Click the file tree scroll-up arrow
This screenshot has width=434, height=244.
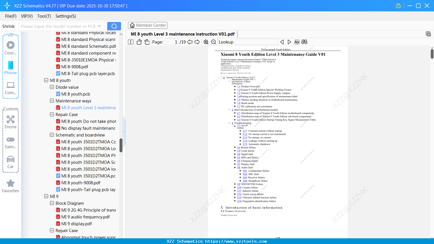click(121, 34)
